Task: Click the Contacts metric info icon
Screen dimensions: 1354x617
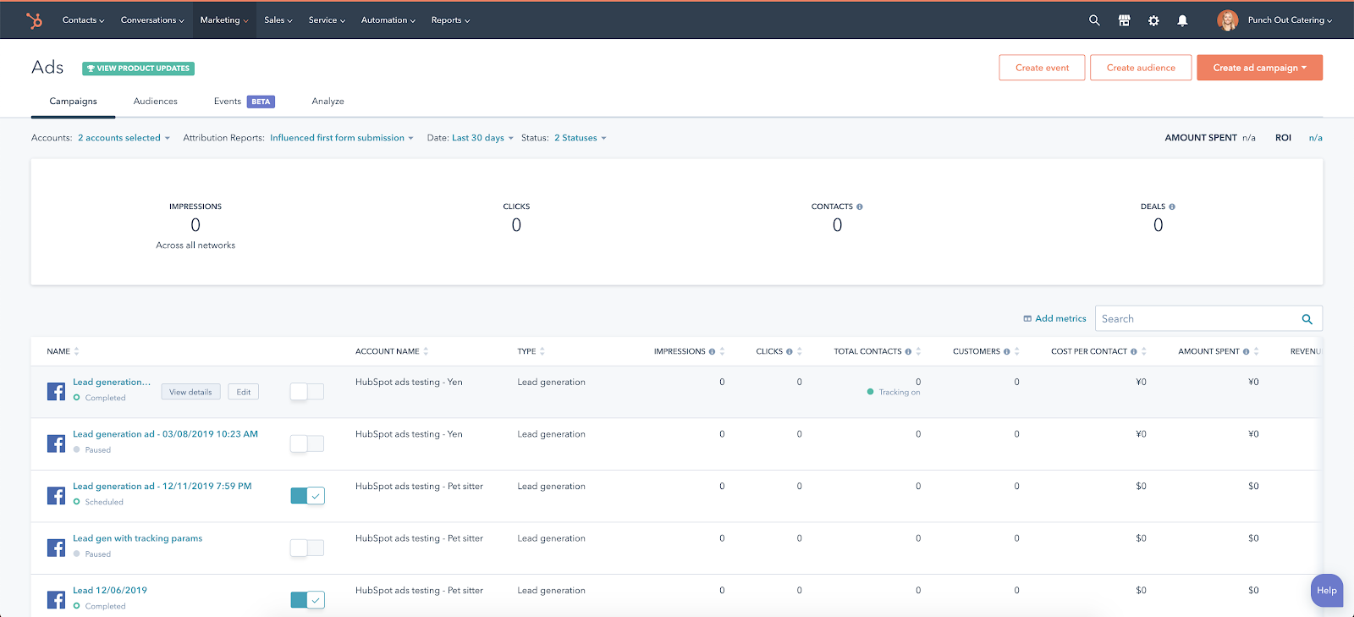Action: [860, 207]
